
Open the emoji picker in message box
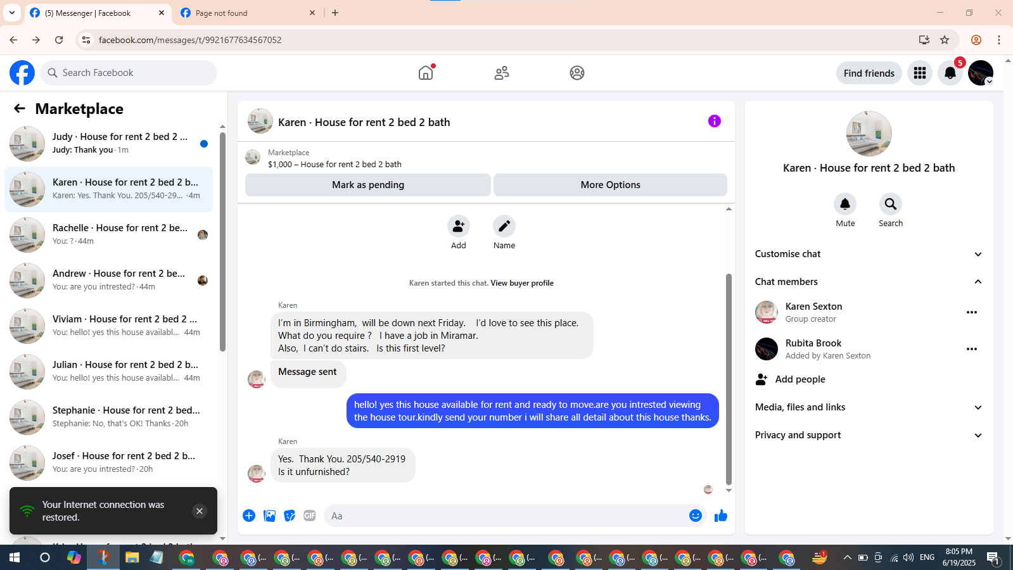(x=696, y=516)
